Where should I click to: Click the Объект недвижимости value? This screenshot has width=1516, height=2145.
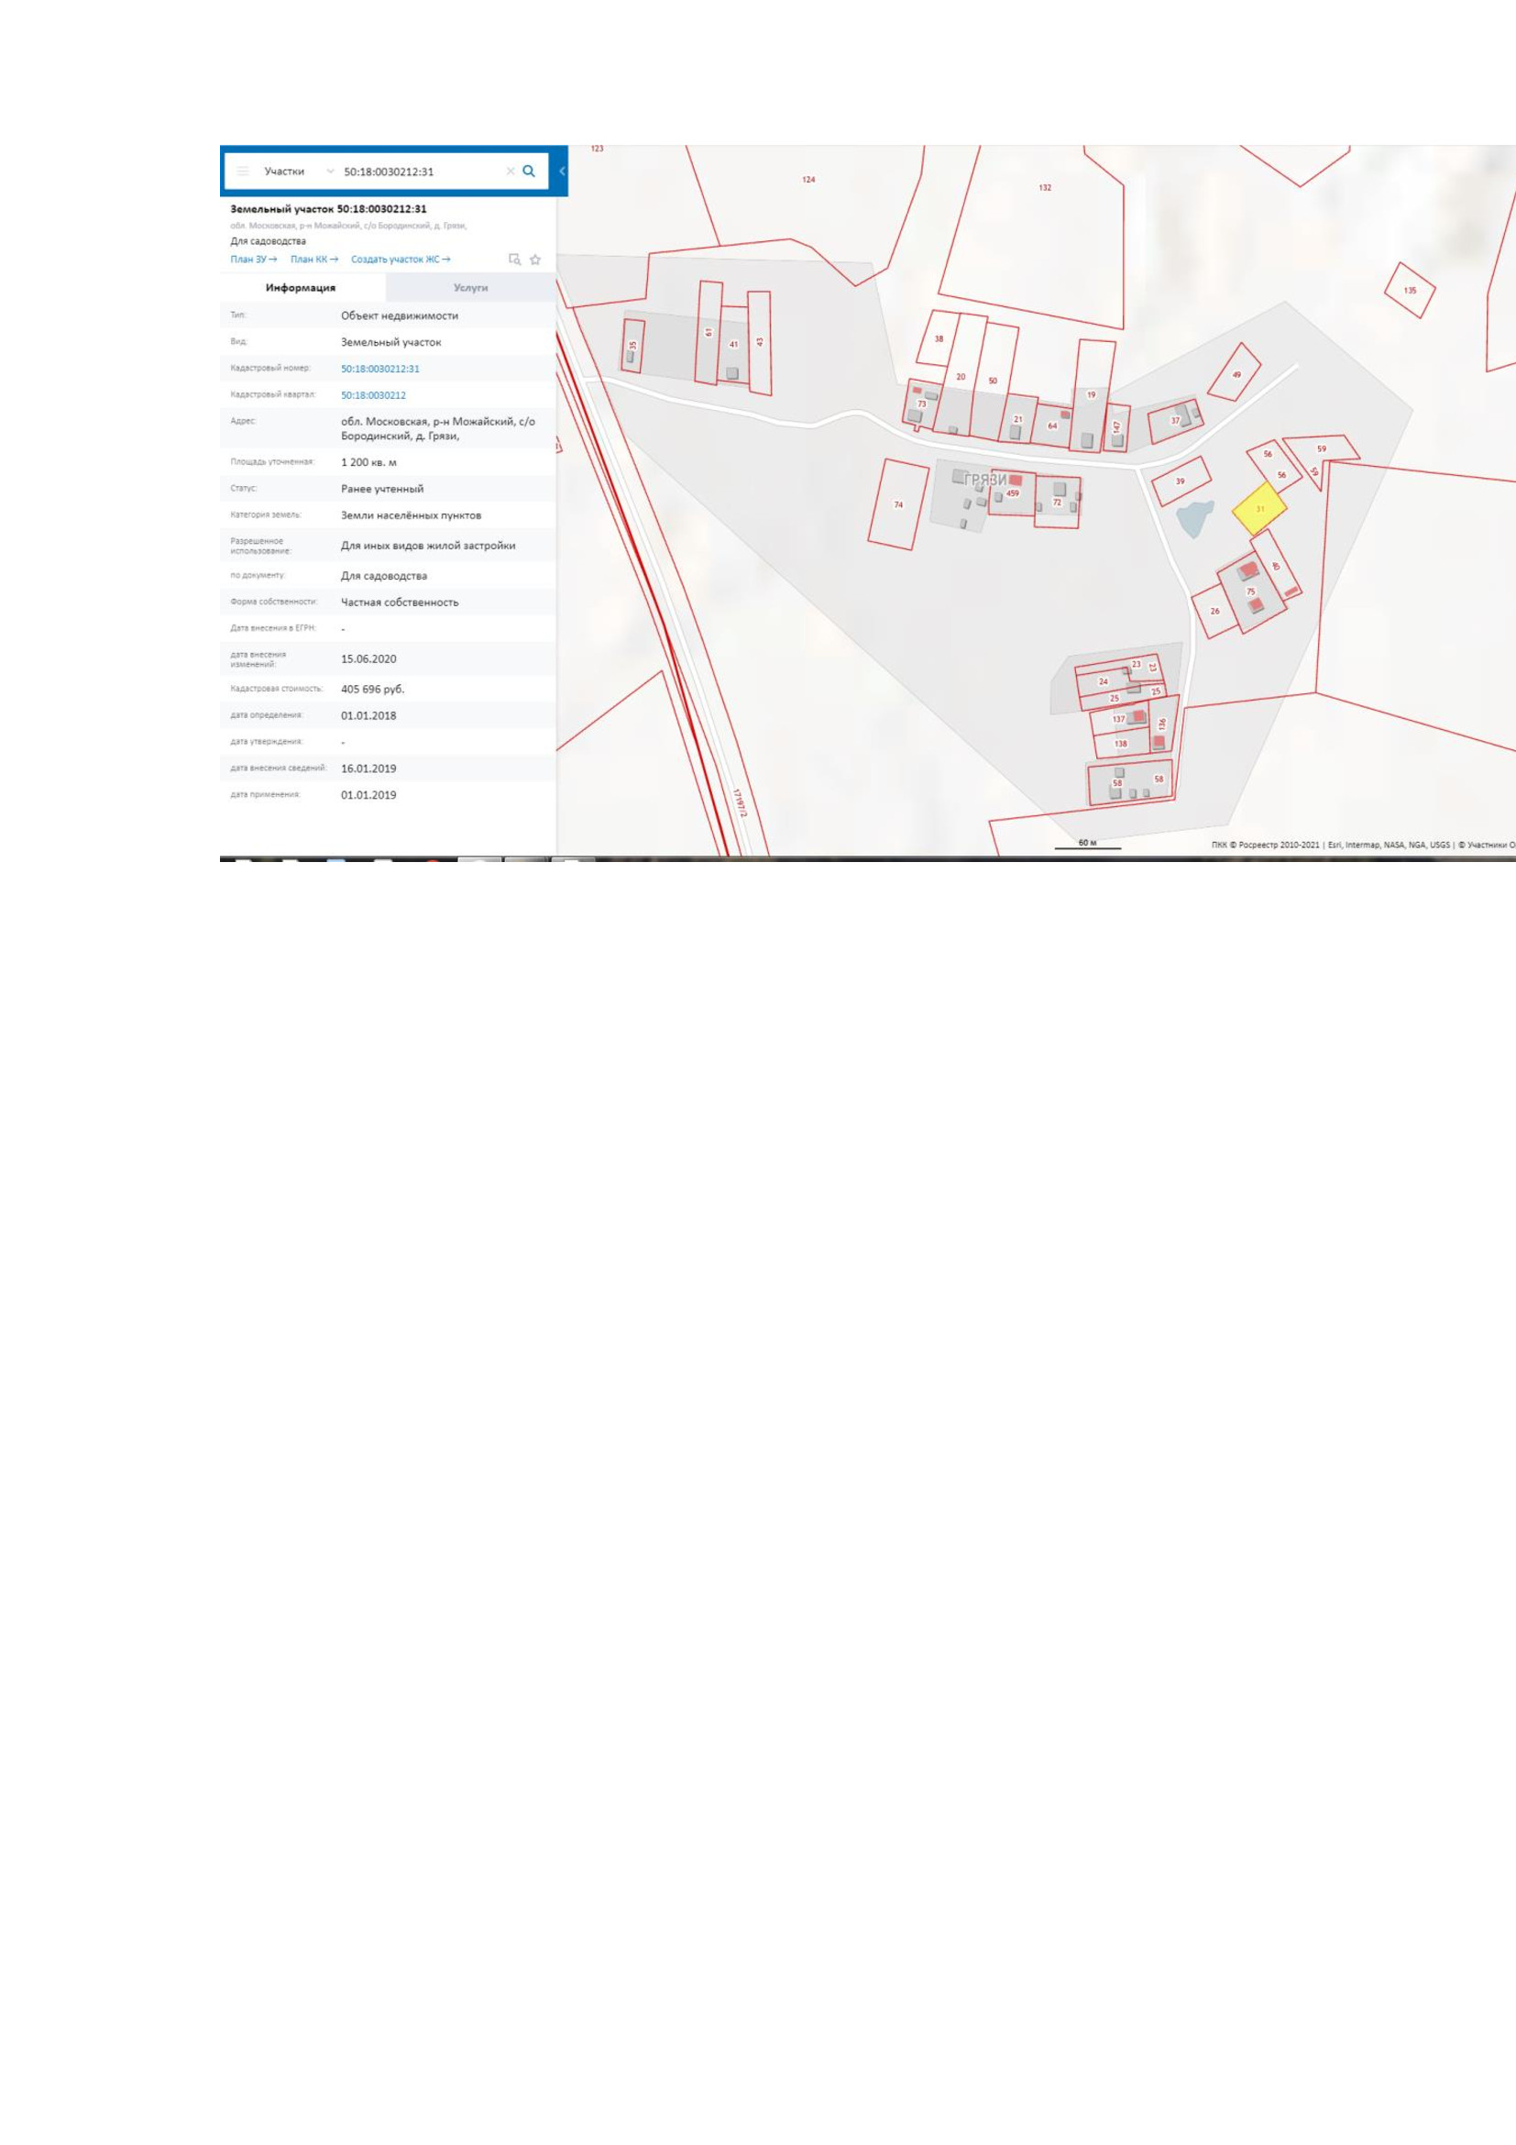400,315
